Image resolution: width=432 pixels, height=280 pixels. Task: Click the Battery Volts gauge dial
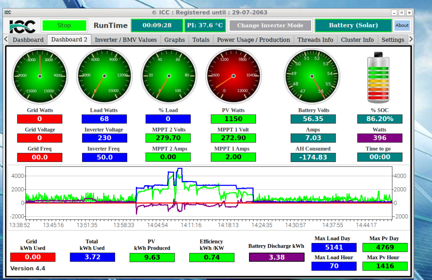pyautogui.click(x=312, y=76)
